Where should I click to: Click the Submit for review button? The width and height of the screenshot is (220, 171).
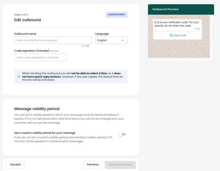click(120, 165)
